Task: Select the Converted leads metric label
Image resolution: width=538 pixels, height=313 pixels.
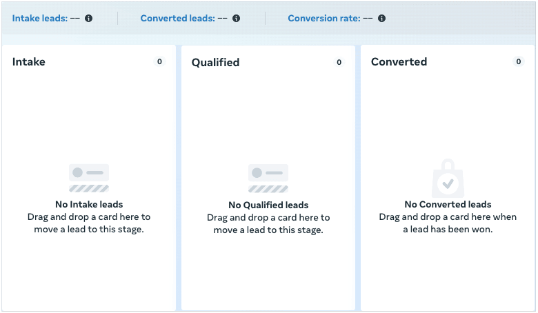Action: (177, 19)
